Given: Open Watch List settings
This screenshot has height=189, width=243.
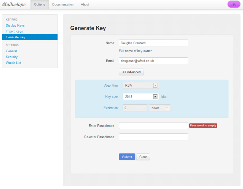Looking at the screenshot, I should [14, 63].
